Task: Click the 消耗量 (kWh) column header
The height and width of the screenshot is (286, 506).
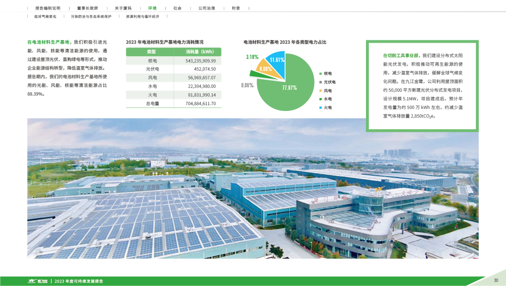Action: (x=200, y=52)
